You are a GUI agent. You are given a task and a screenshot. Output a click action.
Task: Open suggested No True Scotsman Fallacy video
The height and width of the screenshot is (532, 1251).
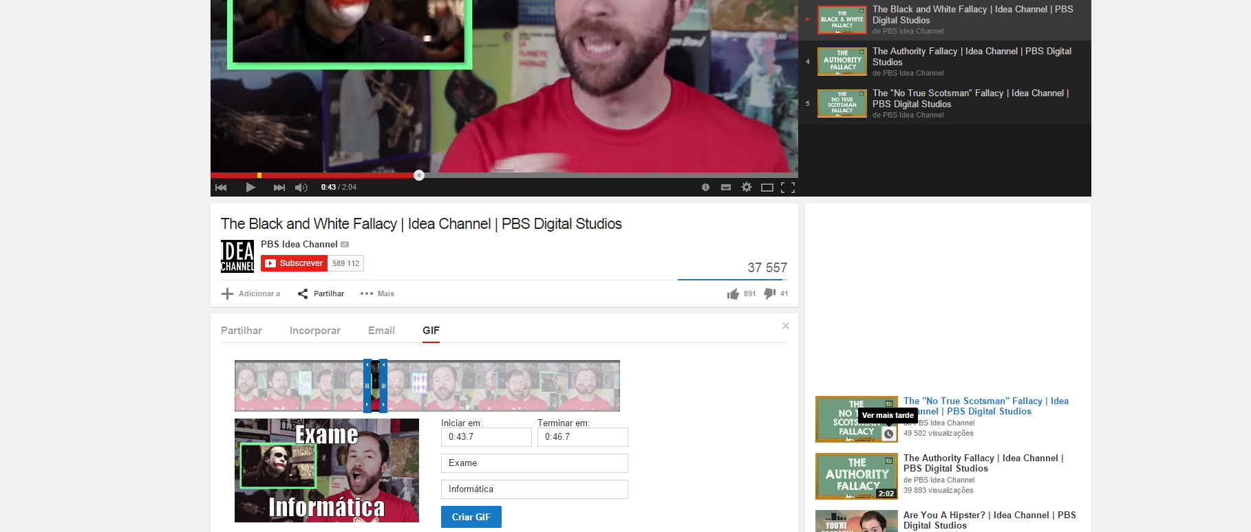pyautogui.click(x=986, y=406)
